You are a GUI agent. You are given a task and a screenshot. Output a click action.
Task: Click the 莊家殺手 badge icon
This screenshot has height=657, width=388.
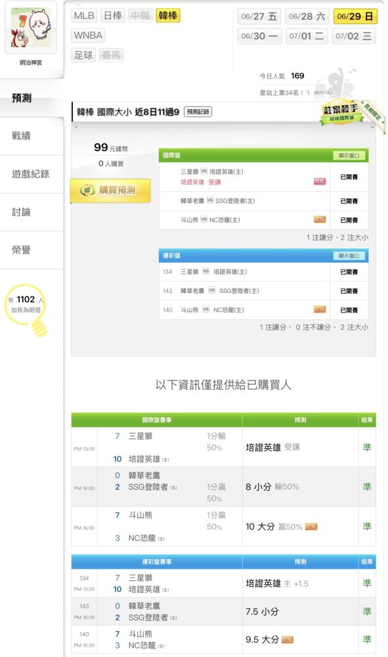[x=341, y=112]
